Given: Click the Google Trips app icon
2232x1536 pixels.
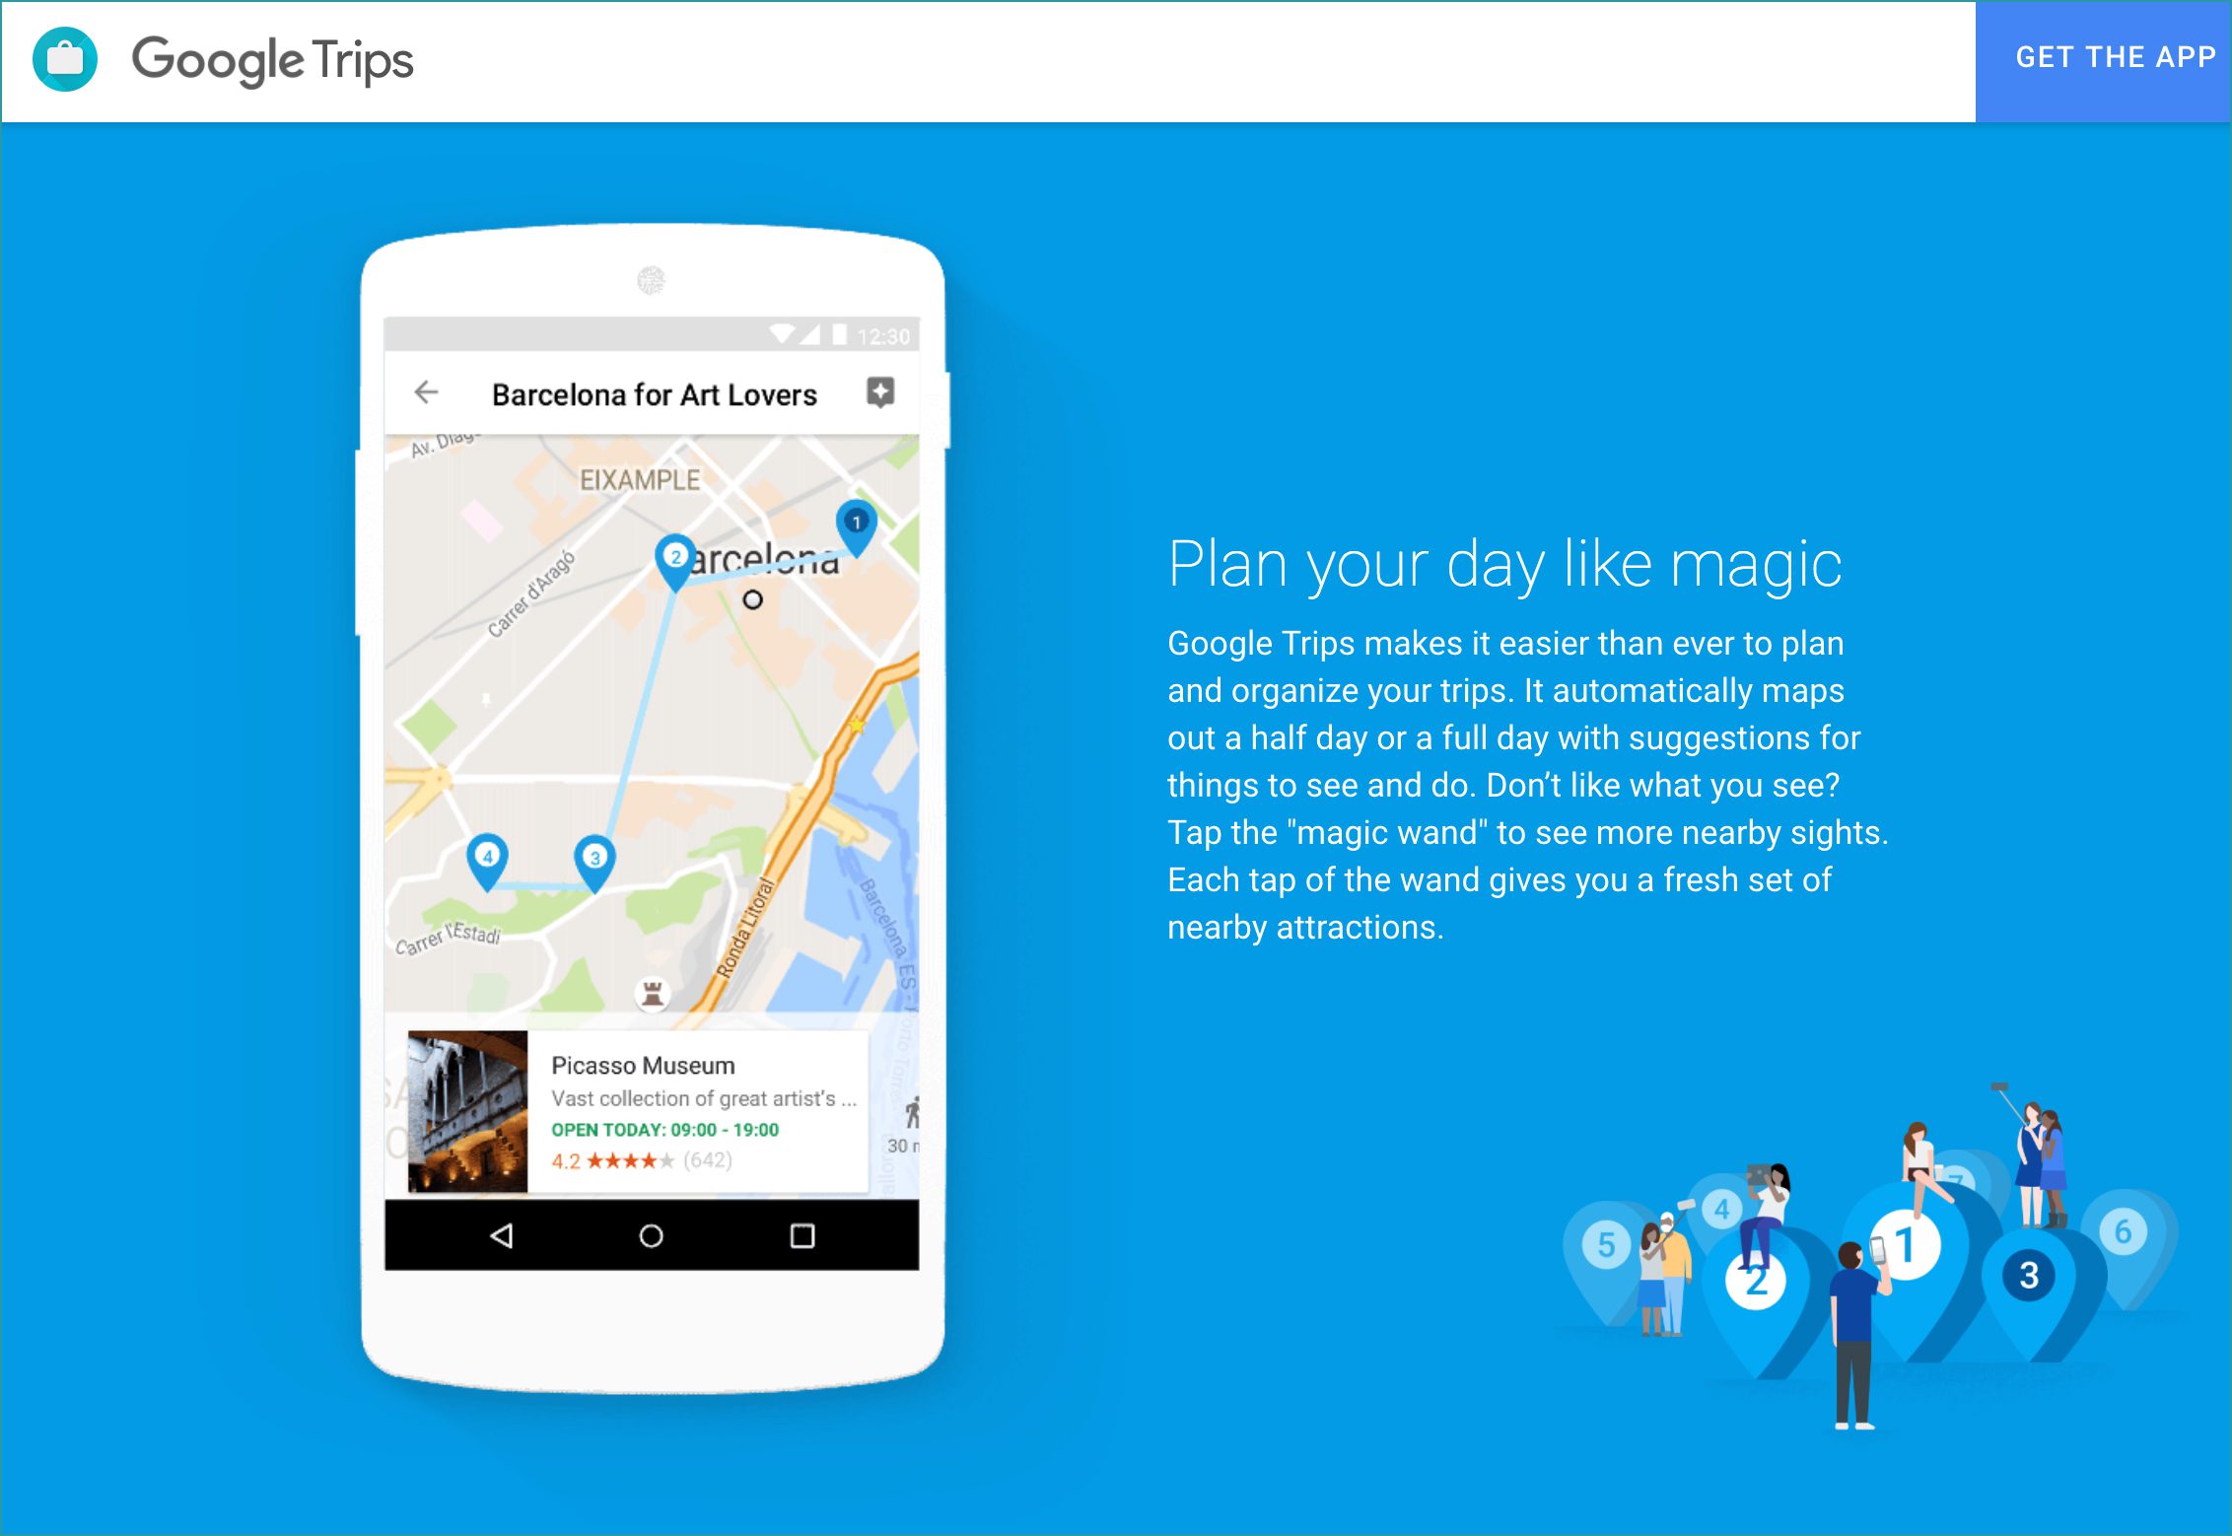Looking at the screenshot, I should pos(64,61).
